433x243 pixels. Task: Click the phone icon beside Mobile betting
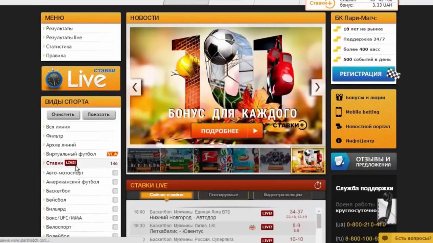click(x=339, y=112)
